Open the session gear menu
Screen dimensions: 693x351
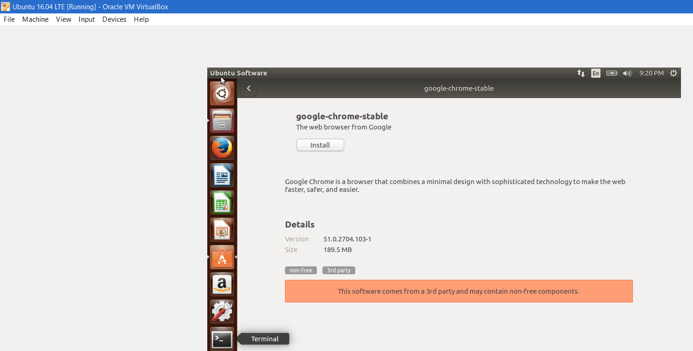click(674, 73)
